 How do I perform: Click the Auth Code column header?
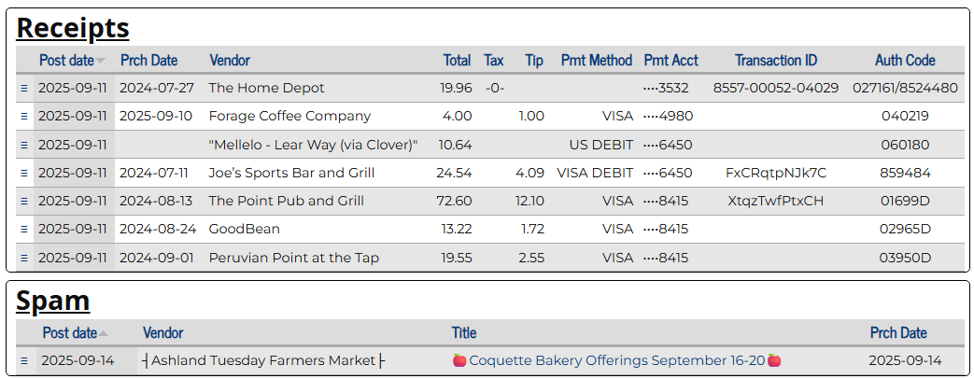(904, 60)
